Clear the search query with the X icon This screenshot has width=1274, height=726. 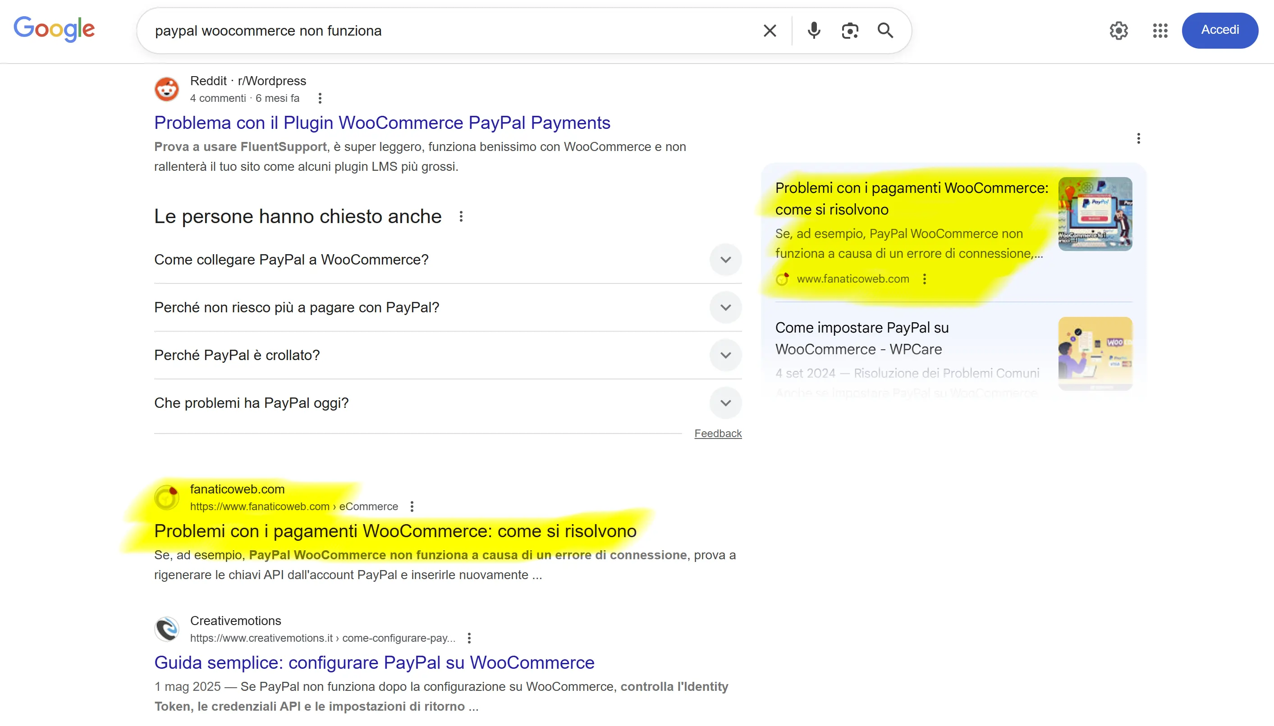pos(769,30)
